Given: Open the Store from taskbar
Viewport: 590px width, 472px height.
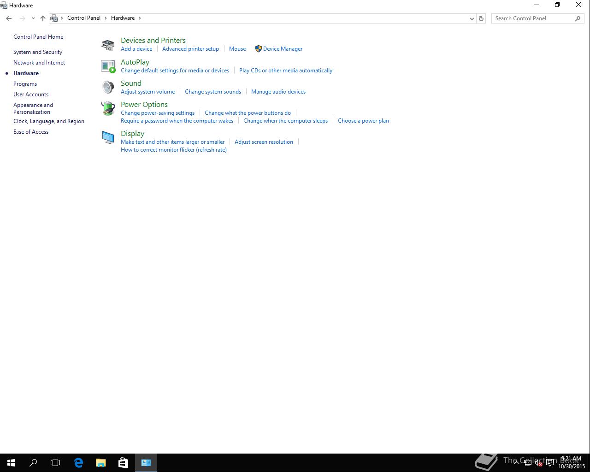Looking at the screenshot, I should tap(123, 463).
